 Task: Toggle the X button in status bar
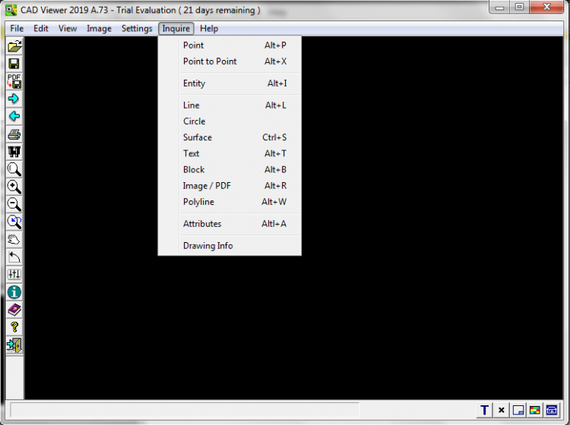click(x=501, y=411)
